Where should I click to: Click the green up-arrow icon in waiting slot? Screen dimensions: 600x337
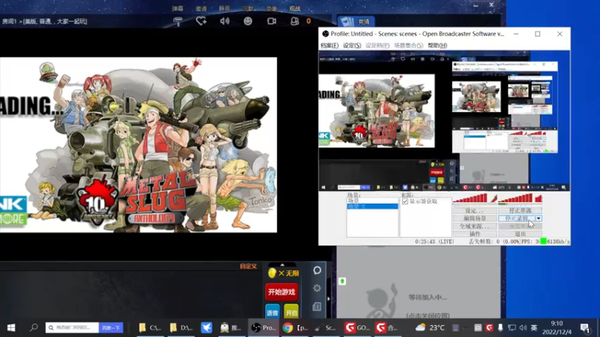coord(342,282)
